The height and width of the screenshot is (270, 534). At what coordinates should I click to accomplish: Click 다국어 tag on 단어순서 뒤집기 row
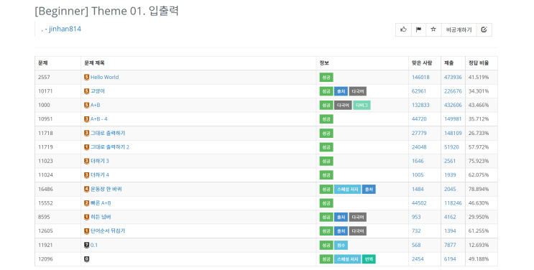(358, 231)
